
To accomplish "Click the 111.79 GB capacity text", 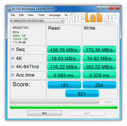I will tap(19, 42).
